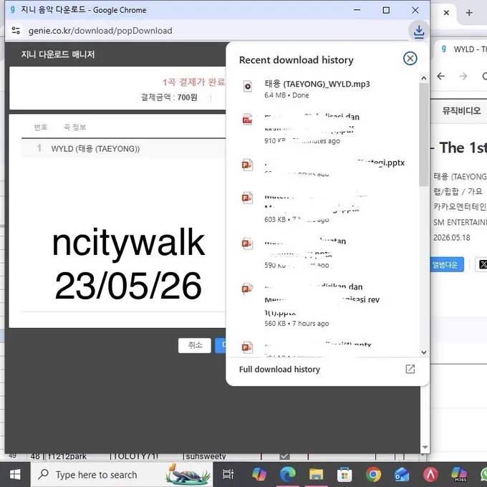Click the pptx icon for 603 KB file

pos(247,198)
